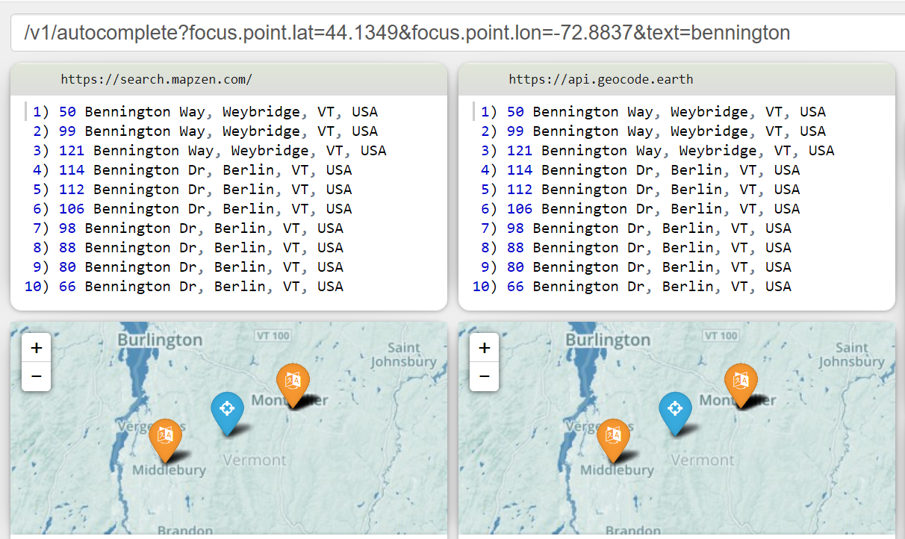This screenshot has height=539, width=905.
Task: Zoom in using the plus control on the right map
Action: coord(484,346)
